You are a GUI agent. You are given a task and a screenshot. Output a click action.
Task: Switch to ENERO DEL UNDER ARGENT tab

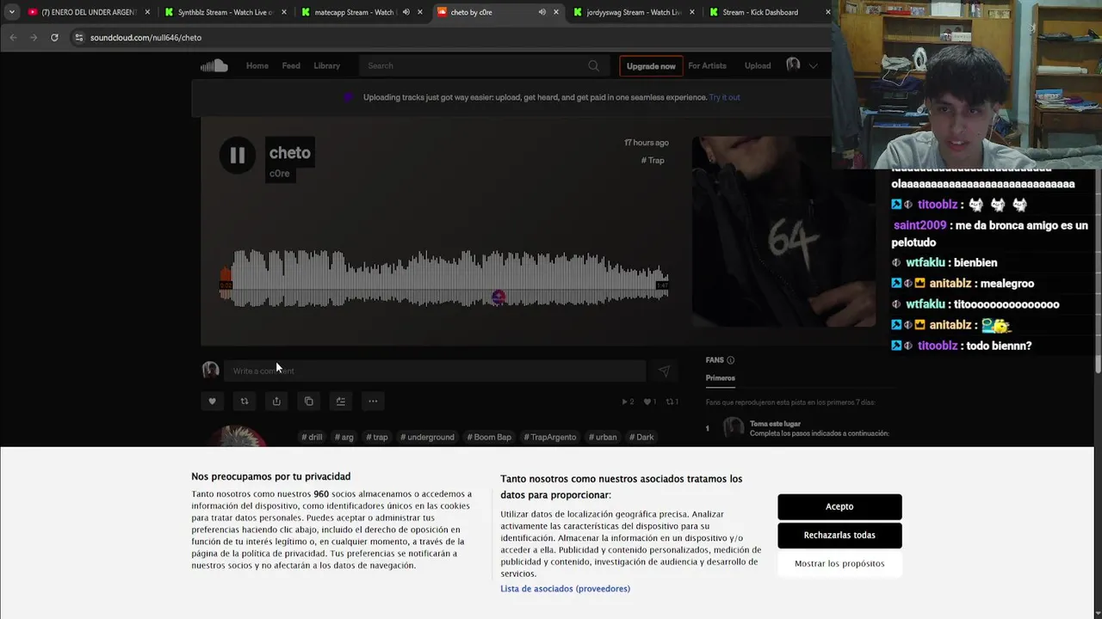(x=89, y=12)
